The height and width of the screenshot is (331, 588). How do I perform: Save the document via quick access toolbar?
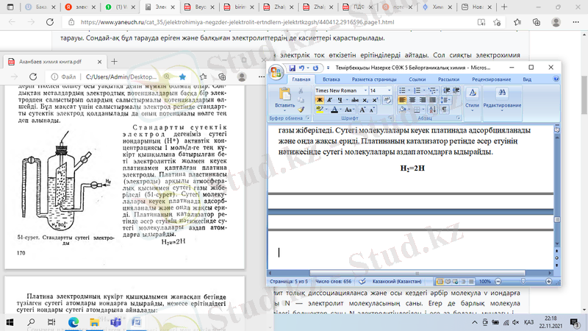coord(291,65)
